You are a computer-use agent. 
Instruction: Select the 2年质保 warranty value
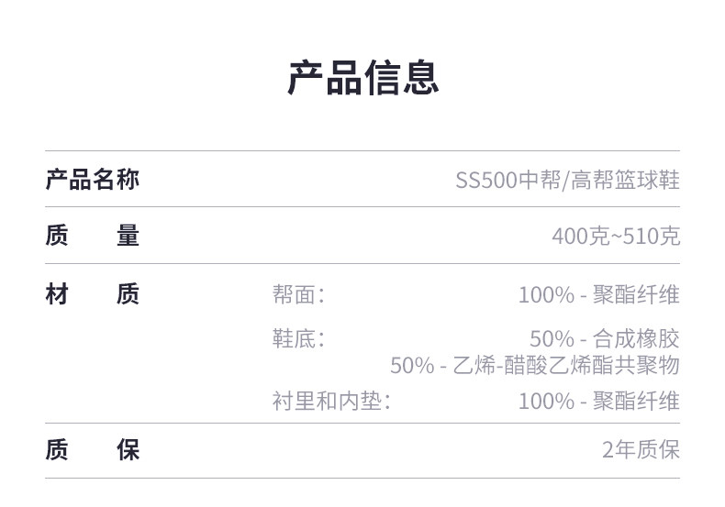click(641, 451)
